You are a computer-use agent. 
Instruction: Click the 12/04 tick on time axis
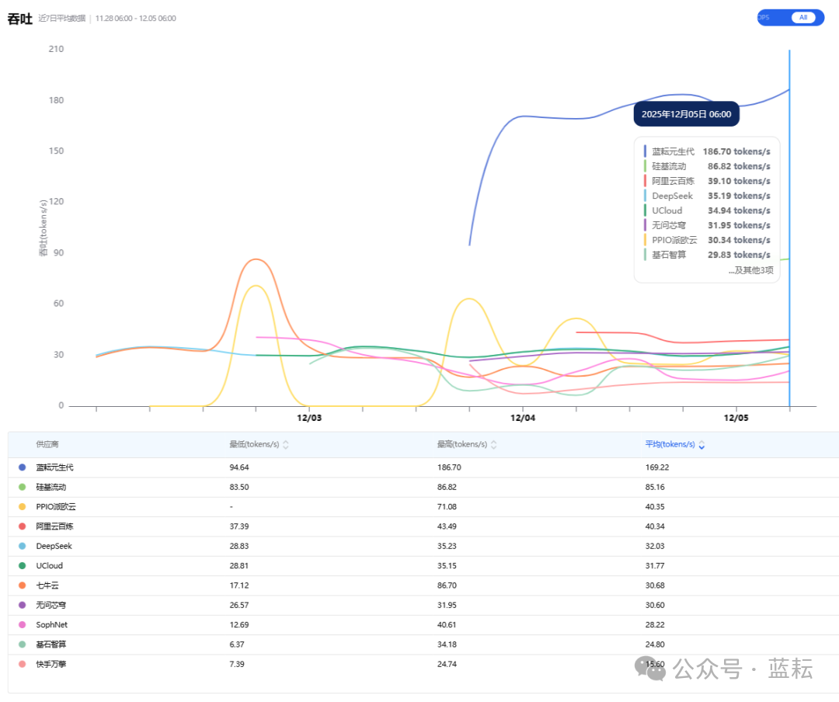(523, 418)
